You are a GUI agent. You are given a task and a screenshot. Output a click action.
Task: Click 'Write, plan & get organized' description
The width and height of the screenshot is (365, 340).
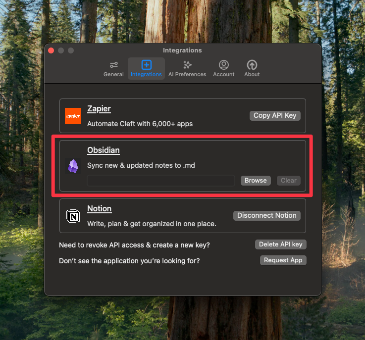(152, 224)
